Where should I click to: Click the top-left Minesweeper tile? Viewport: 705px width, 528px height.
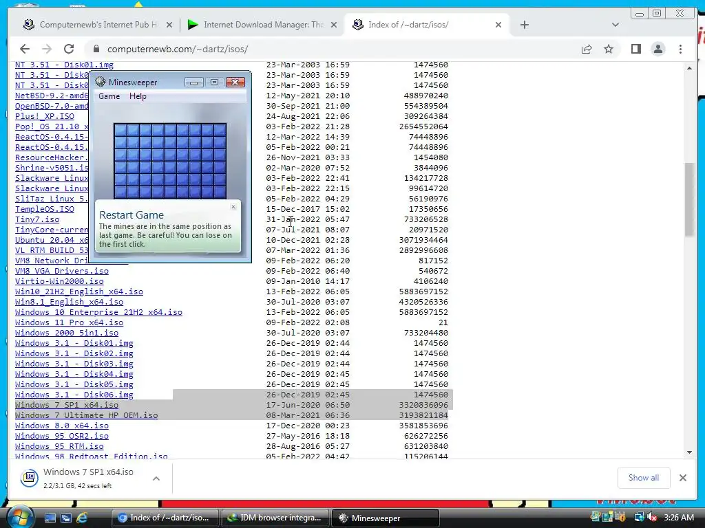120,130
